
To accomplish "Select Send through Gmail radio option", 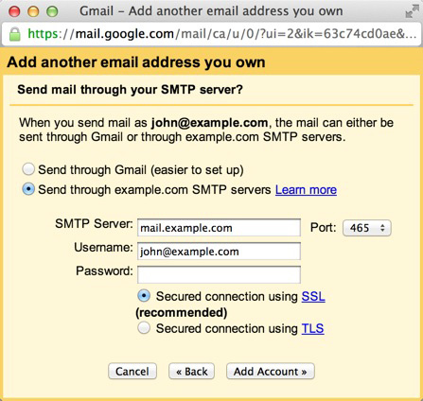I will (28, 169).
